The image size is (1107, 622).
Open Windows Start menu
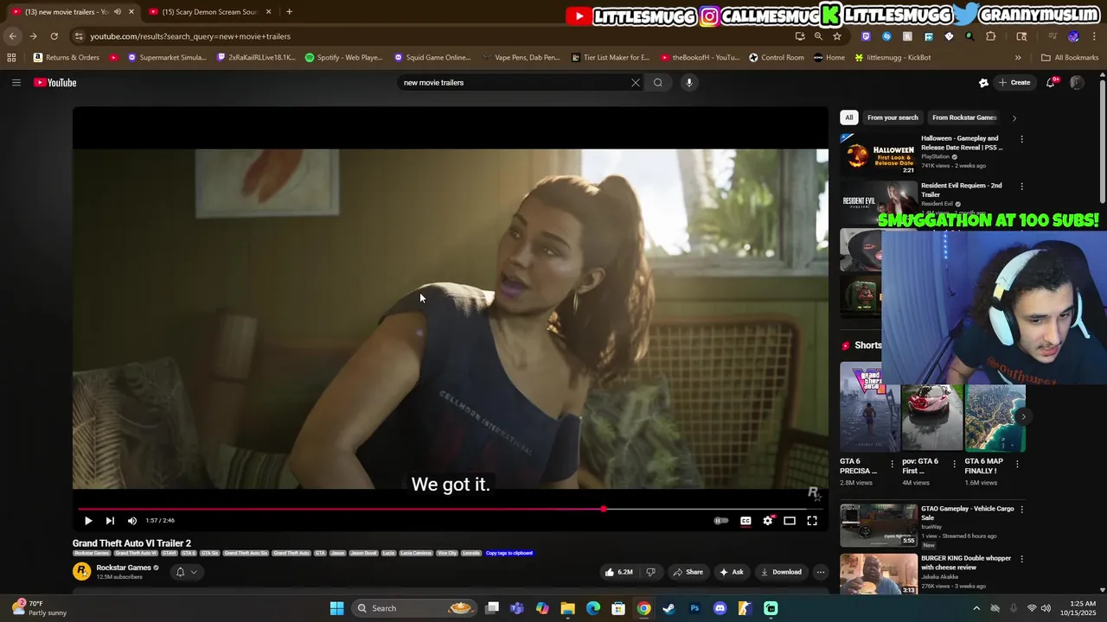(x=336, y=608)
